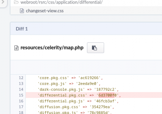Click the folder icon beside webroot/rsrc/css path
The image size is (162, 114).
click(16, 2)
